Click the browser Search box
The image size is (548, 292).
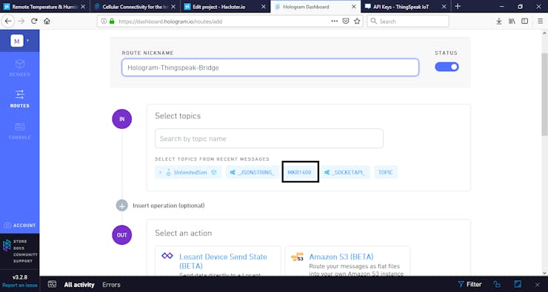pos(408,21)
